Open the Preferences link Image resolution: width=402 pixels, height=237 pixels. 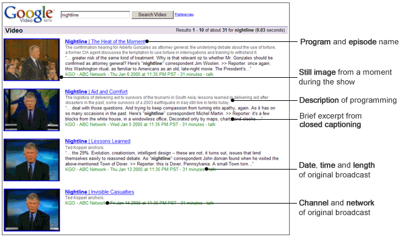click(x=184, y=15)
